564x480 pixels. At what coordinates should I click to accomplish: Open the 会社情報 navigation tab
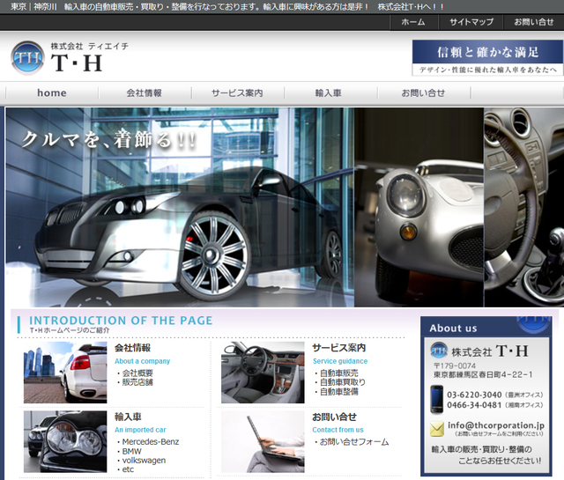point(144,92)
